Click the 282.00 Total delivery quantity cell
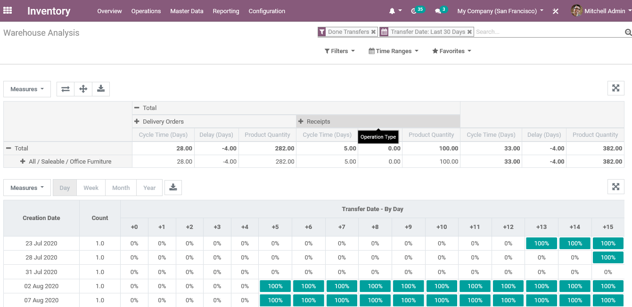Image resolution: width=632 pixels, height=307 pixels. tap(267, 148)
